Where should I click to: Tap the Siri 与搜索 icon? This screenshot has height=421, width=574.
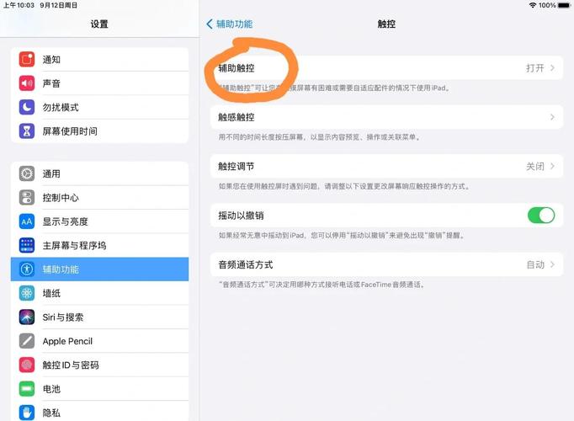[x=27, y=317]
